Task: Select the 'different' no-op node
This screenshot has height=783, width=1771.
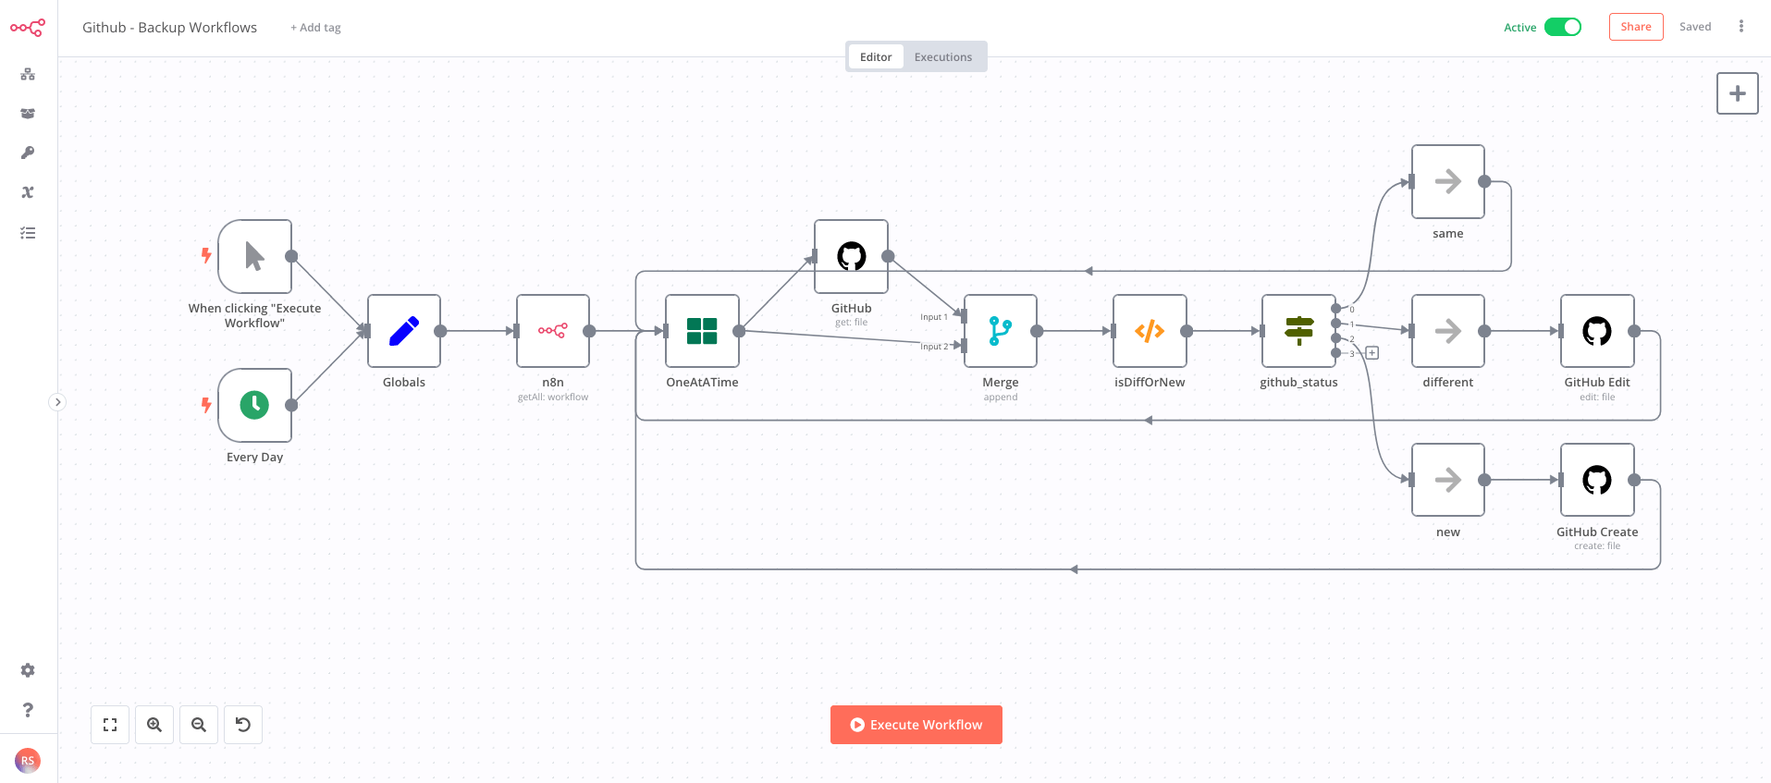Action: pos(1448,331)
